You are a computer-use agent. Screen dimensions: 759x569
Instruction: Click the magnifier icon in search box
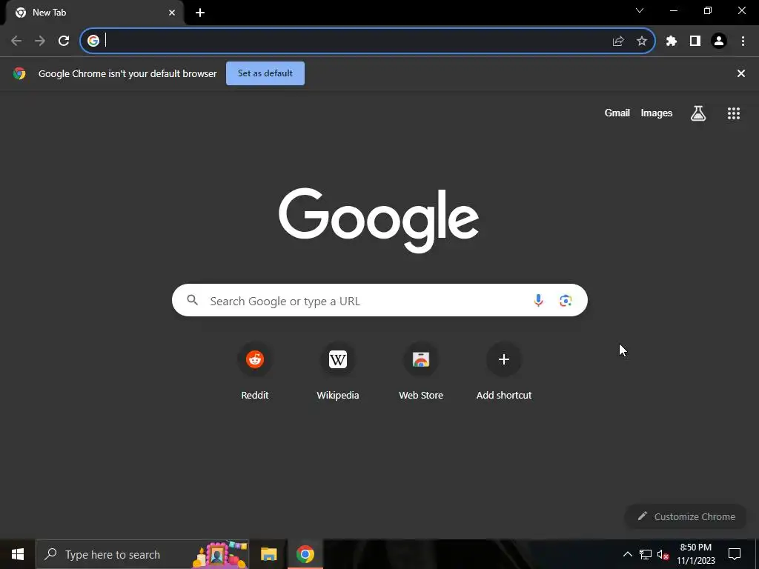[x=193, y=301]
